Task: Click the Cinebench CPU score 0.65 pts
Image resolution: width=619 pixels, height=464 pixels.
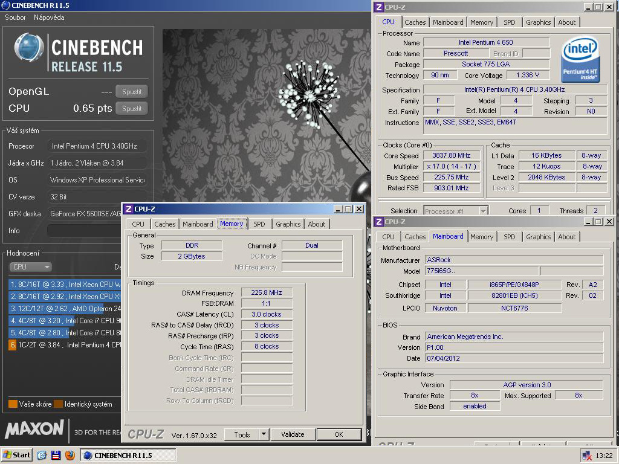Action: pos(92,109)
